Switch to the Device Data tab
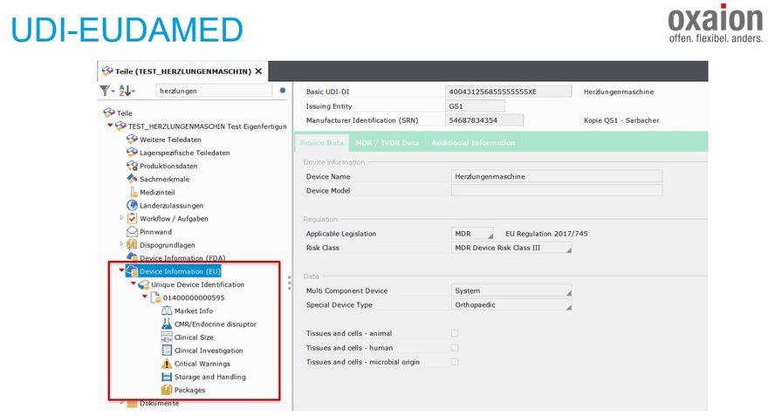Image resolution: width=768 pixels, height=416 pixels. pyautogui.click(x=322, y=142)
